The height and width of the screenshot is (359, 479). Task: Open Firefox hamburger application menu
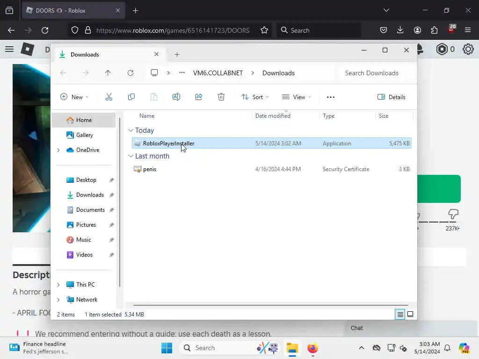point(468,30)
